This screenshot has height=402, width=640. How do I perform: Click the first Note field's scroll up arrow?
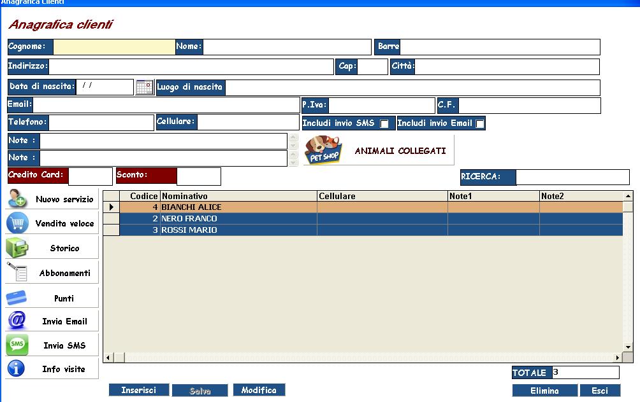coord(293,137)
